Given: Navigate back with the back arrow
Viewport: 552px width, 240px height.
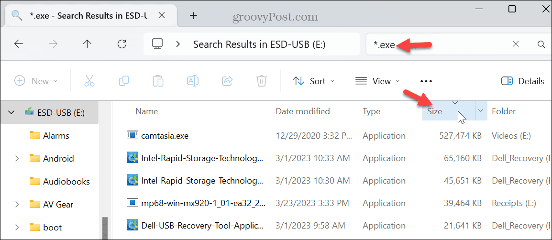Looking at the screenshot, I should tap(19, 44).
